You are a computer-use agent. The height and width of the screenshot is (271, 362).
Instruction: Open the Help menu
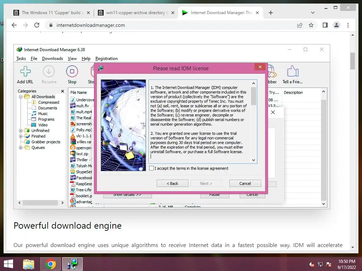pos(86,59)
